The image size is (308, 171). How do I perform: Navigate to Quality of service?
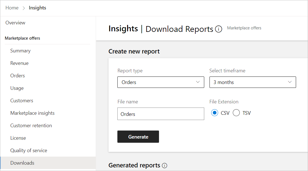click(29, 150)
